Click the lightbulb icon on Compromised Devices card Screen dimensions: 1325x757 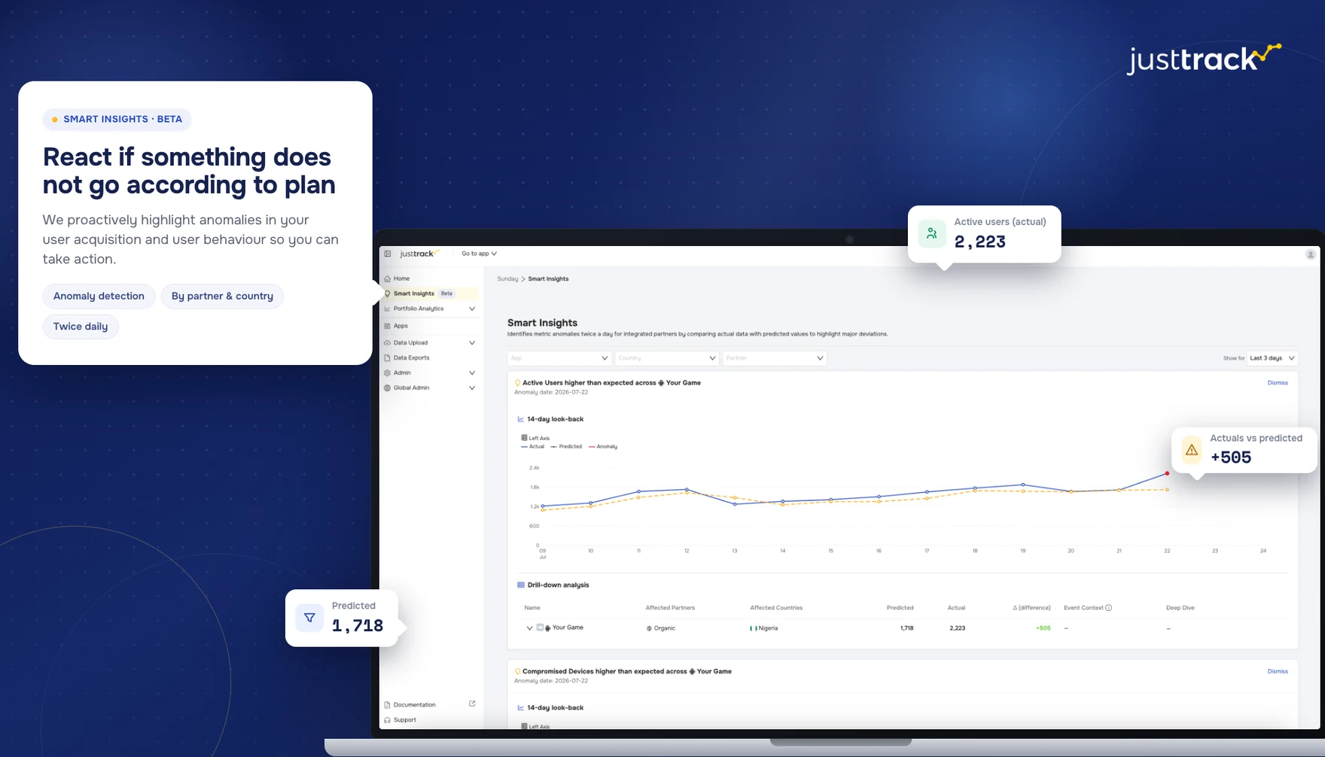[517, 671]
